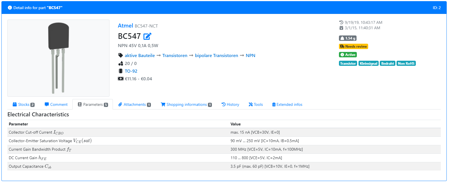Click the BC547 transistor picture

58,58
